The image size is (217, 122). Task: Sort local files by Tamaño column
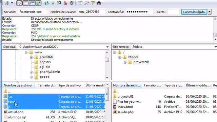pos(46,85)
